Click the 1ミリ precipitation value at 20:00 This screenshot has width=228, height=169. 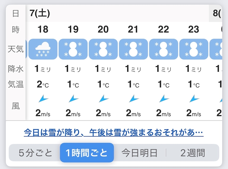(103, 69)
